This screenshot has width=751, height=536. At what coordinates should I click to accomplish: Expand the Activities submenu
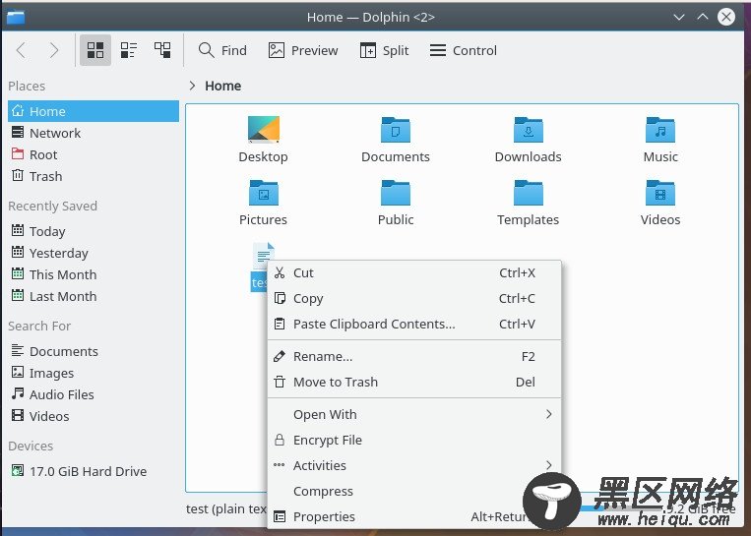pos(414,465)
